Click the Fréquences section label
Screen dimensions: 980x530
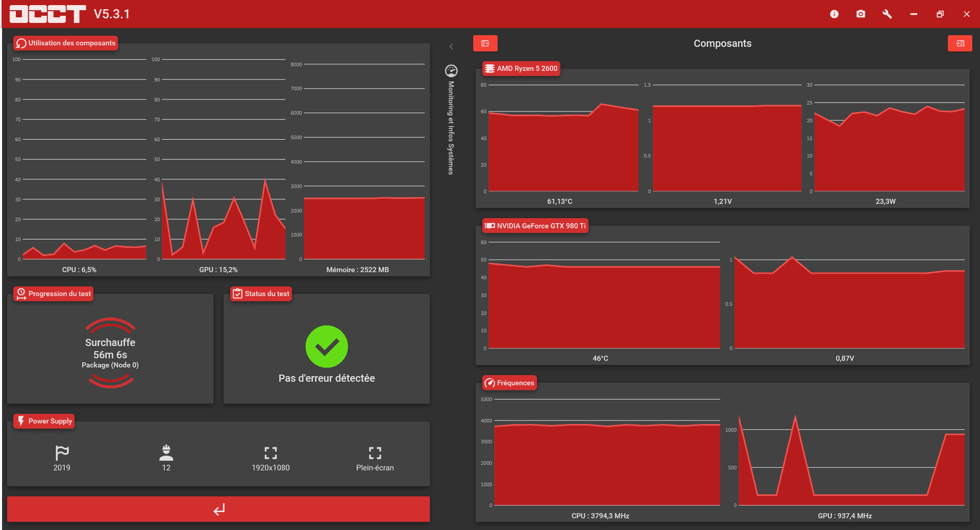[509, 383]
